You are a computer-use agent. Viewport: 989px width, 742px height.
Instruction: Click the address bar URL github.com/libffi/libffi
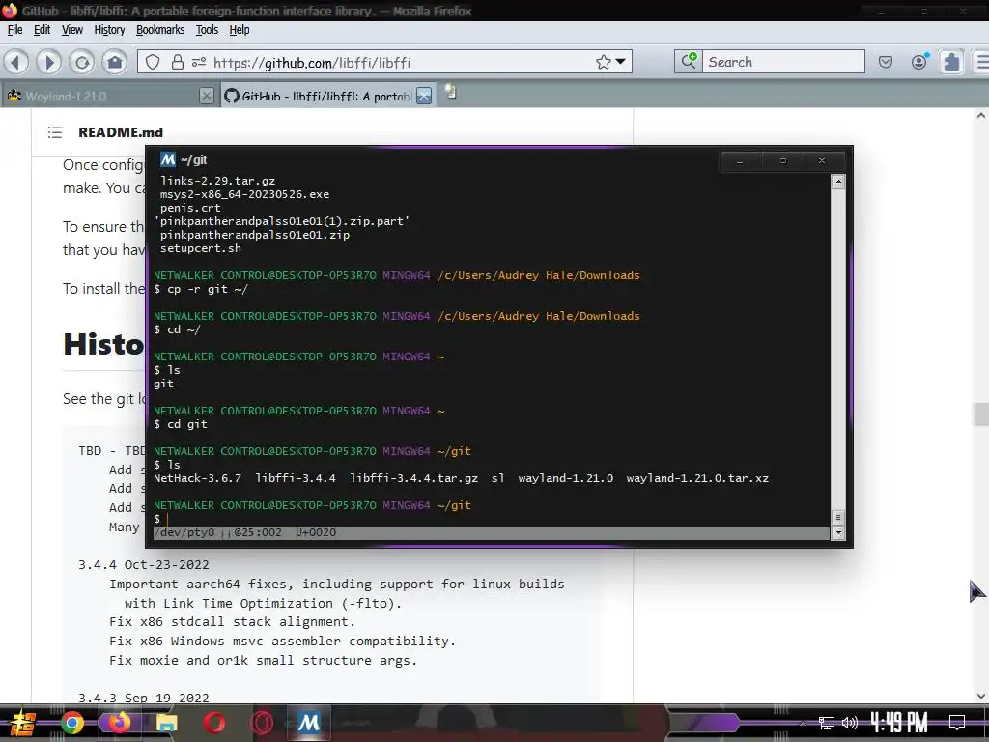(312, 62)
